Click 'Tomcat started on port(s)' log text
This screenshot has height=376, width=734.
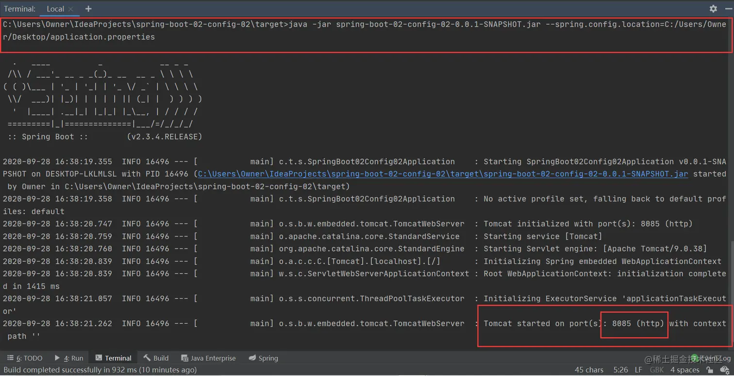click(543, 324)
